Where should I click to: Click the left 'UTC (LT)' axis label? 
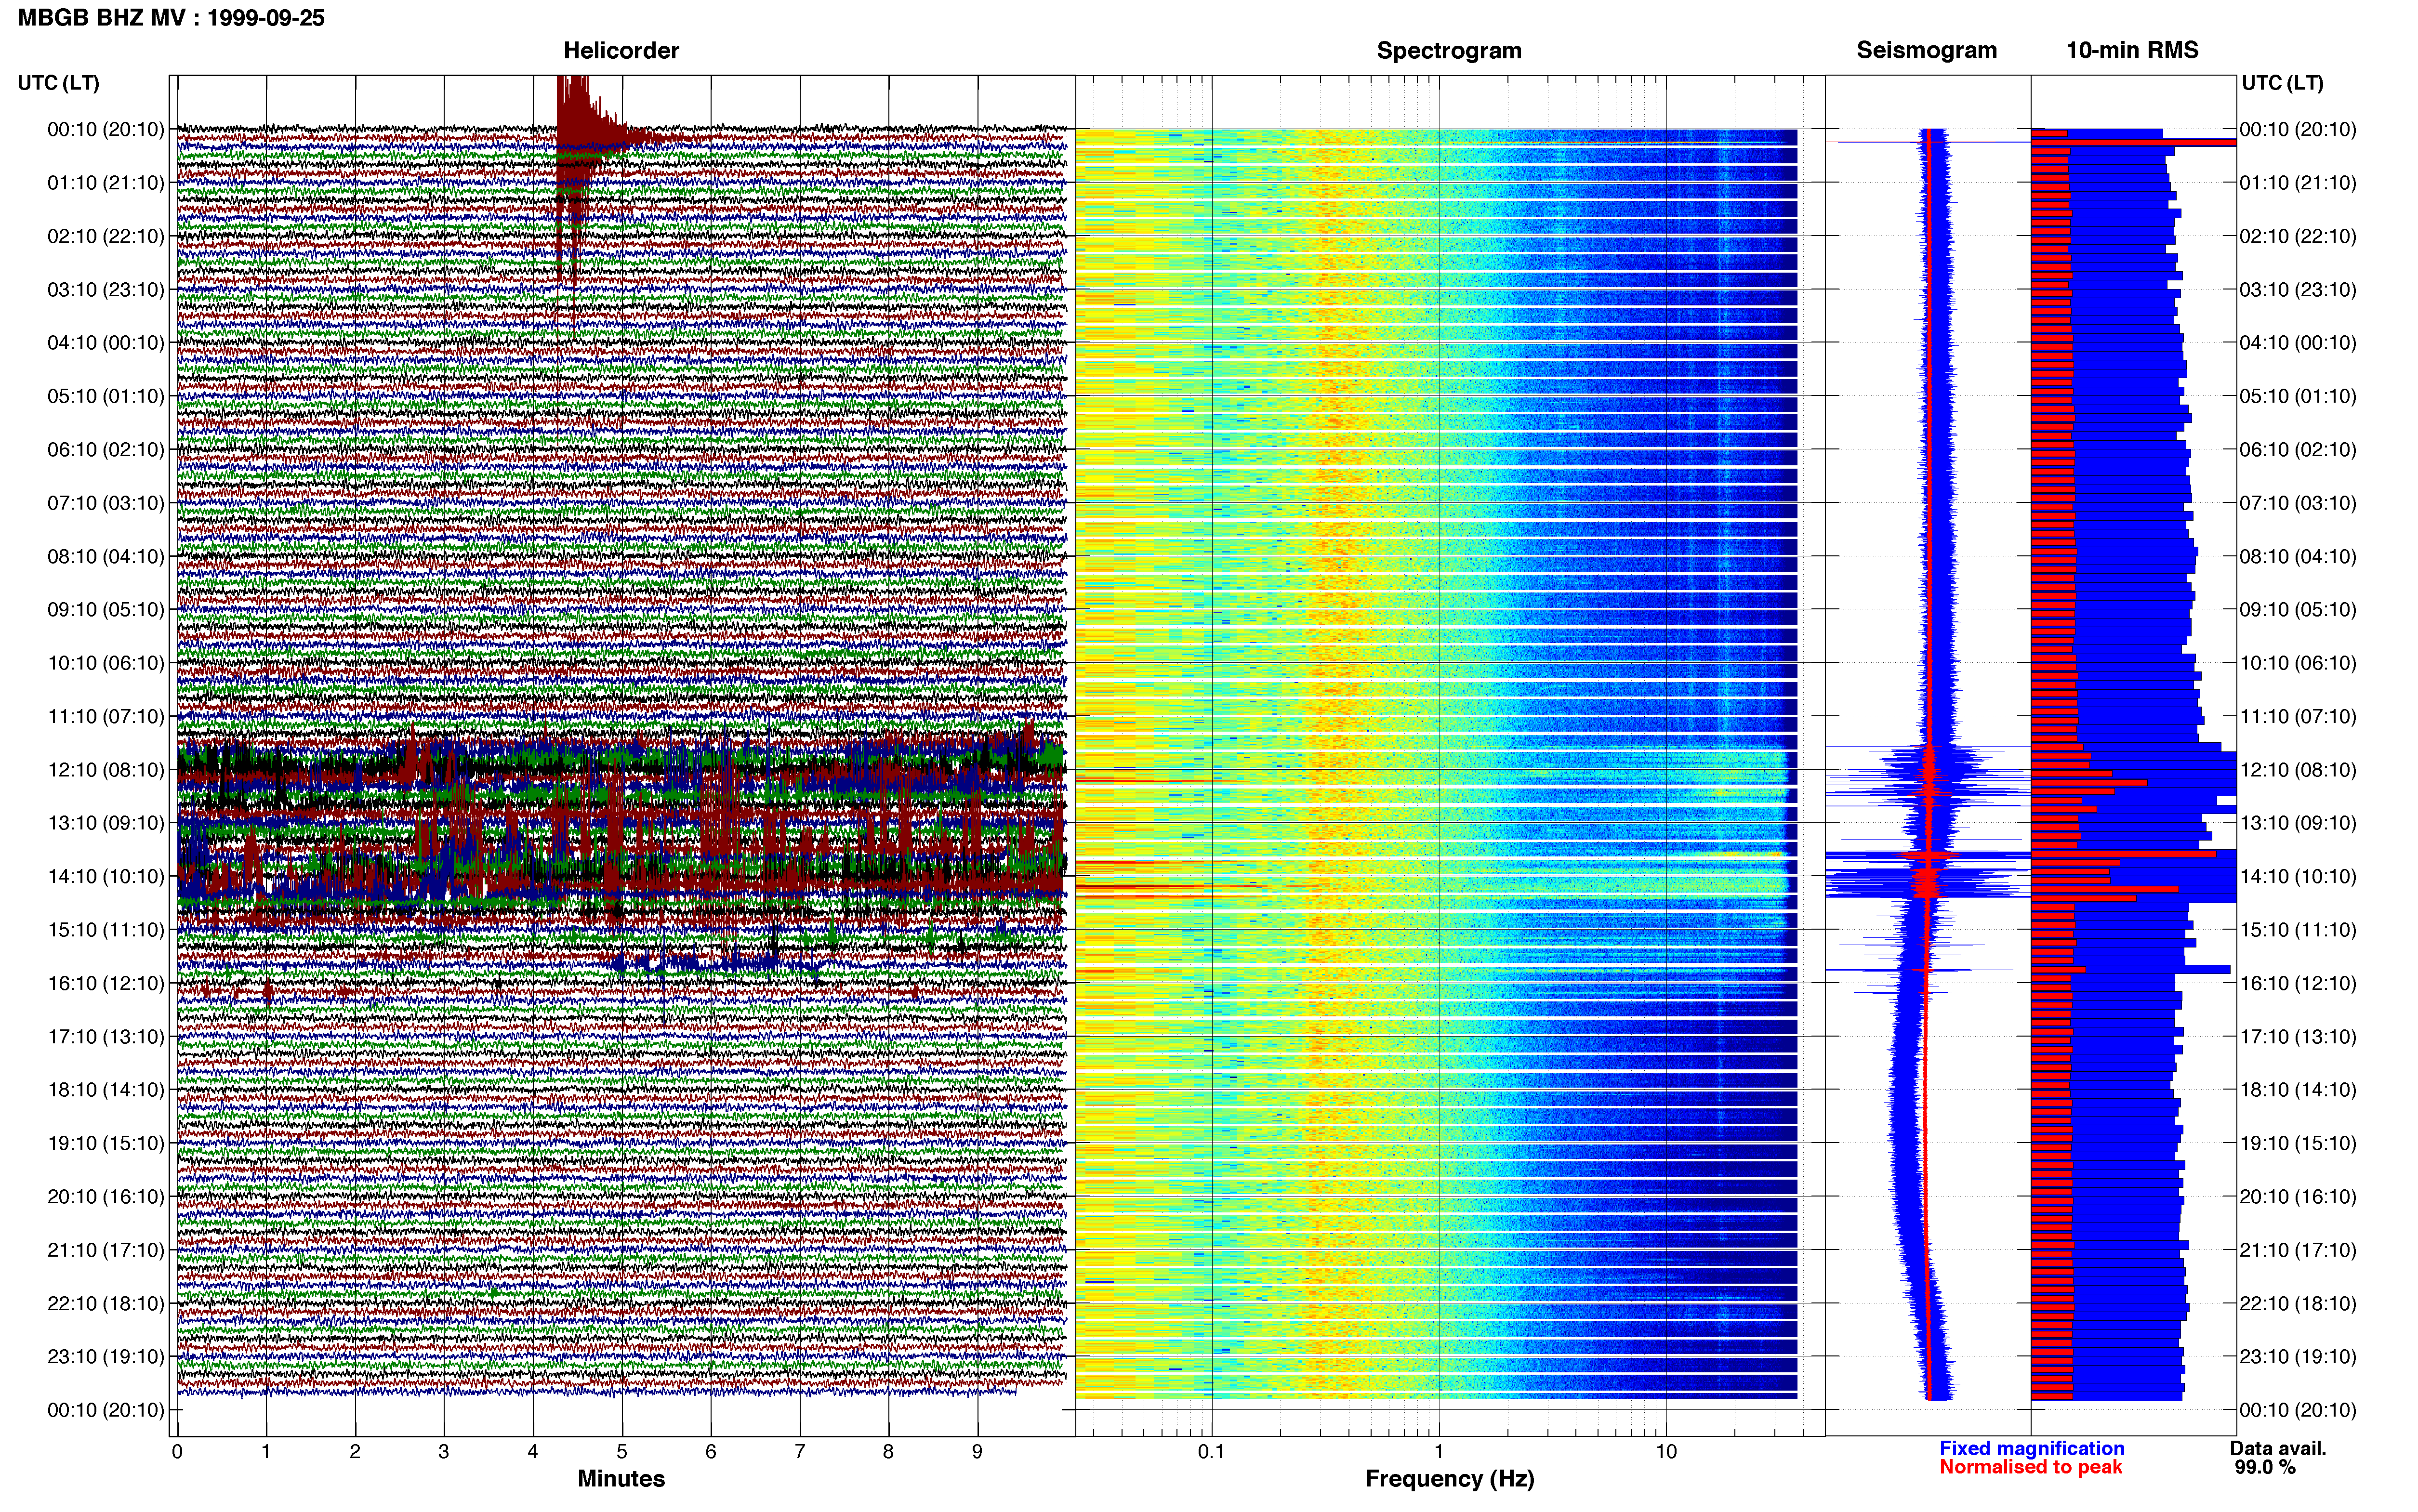click(x=58, y=83)
